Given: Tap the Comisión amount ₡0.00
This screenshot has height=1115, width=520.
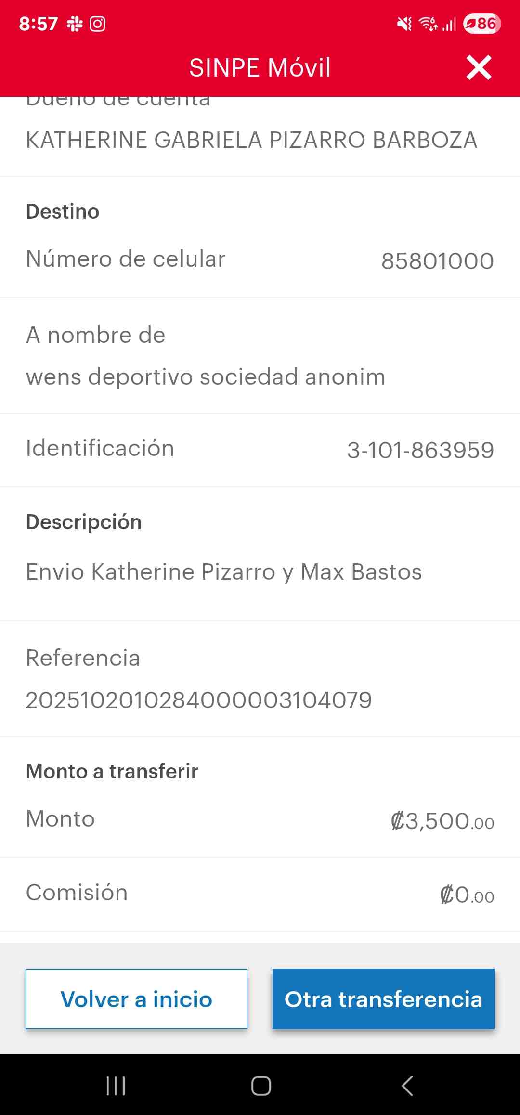Looking at the screenshot, I should [467, 895].
